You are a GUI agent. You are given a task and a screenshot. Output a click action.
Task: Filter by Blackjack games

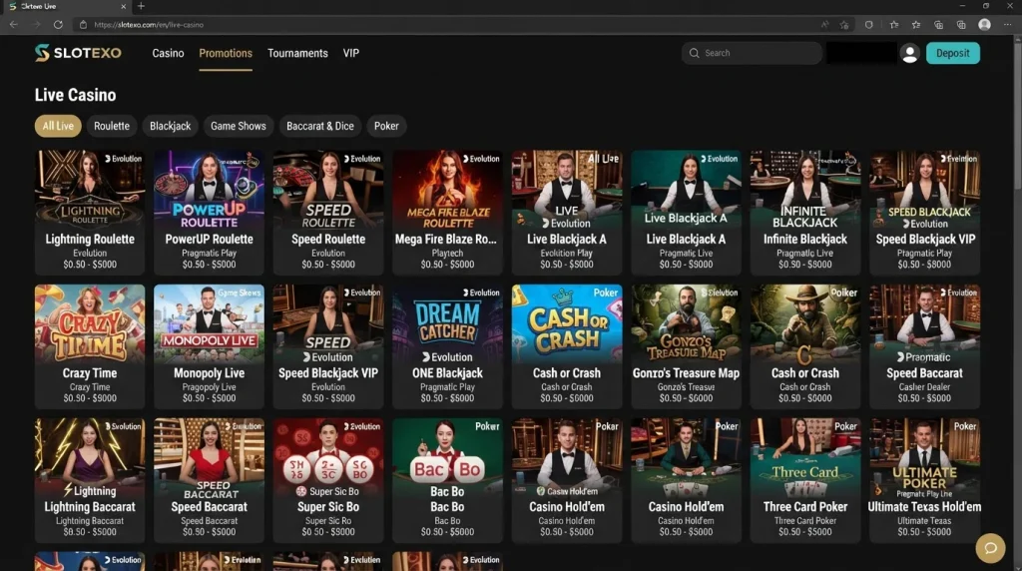point(170,126)
